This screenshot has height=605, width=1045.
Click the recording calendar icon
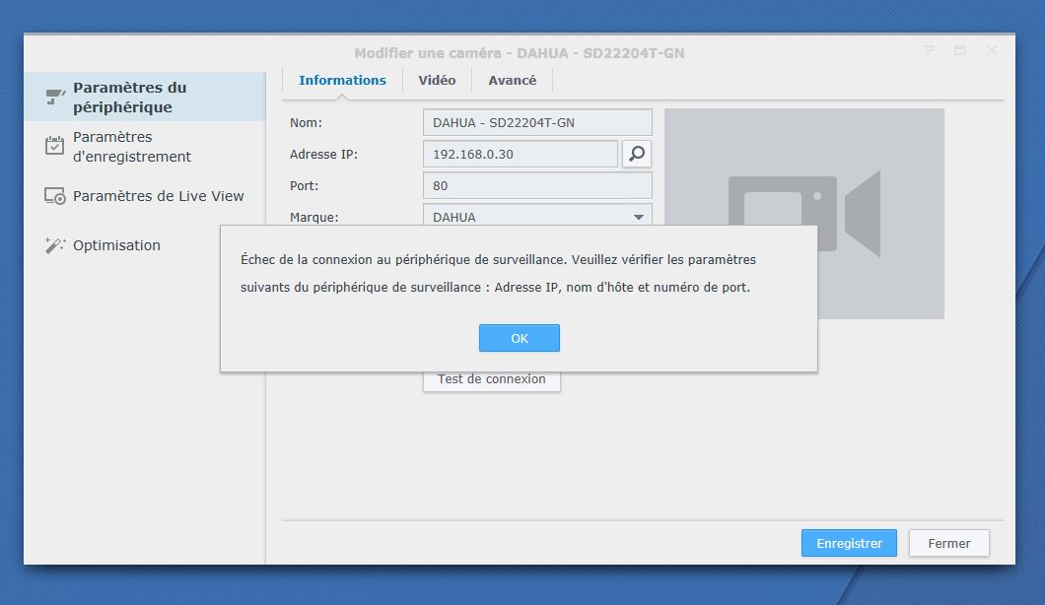pos(54,145)
